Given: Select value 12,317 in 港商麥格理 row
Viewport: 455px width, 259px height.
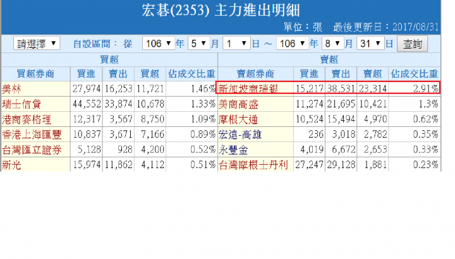Looking at the screenshot, I should click(87, 119).
